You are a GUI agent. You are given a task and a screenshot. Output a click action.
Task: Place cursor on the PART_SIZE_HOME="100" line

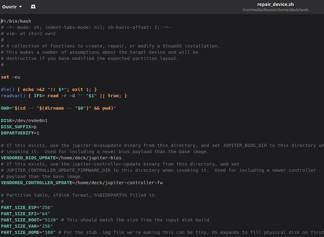coord(28,232)
